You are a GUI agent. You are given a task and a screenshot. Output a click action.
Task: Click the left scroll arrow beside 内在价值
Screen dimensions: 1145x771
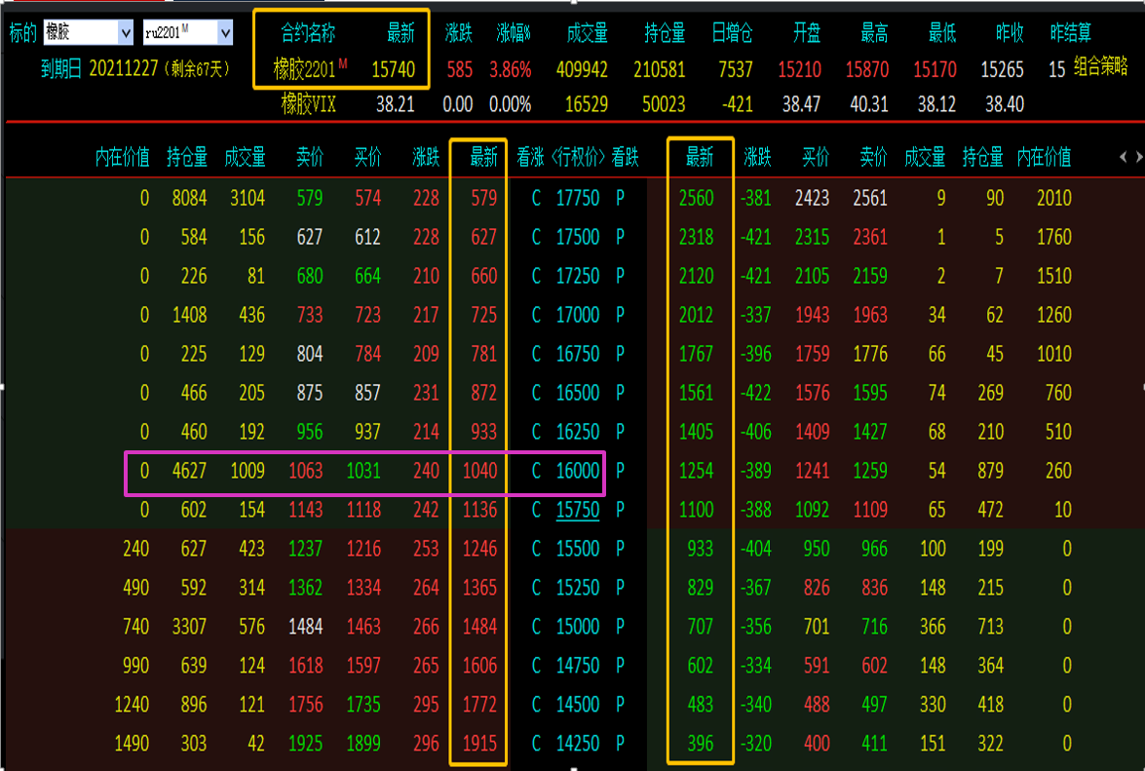(1124, 157)
